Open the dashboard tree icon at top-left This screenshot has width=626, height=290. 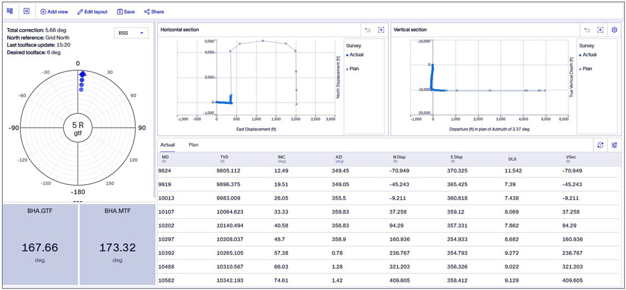click(10, 11)
